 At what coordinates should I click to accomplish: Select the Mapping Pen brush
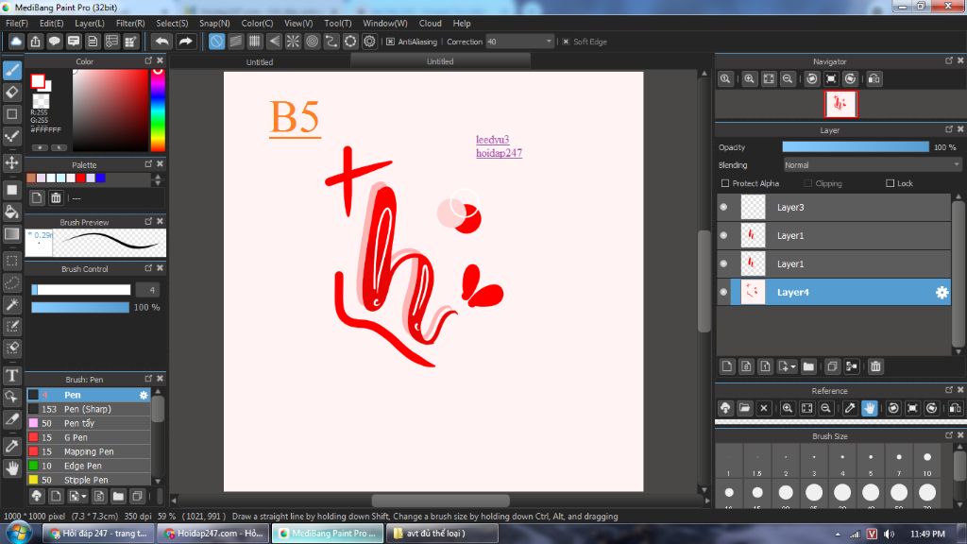point(88,451)
